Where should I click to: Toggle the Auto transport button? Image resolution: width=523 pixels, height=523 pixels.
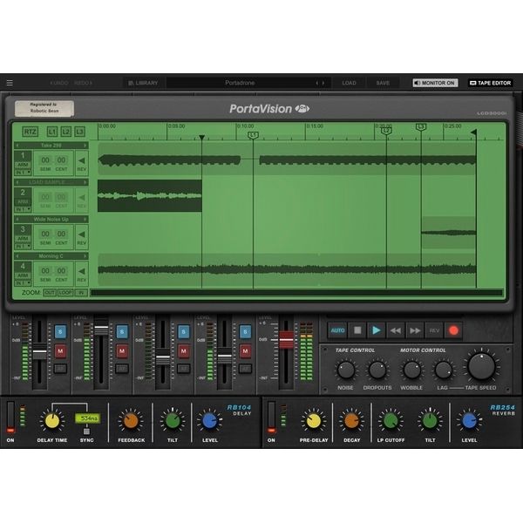[337, 330]
